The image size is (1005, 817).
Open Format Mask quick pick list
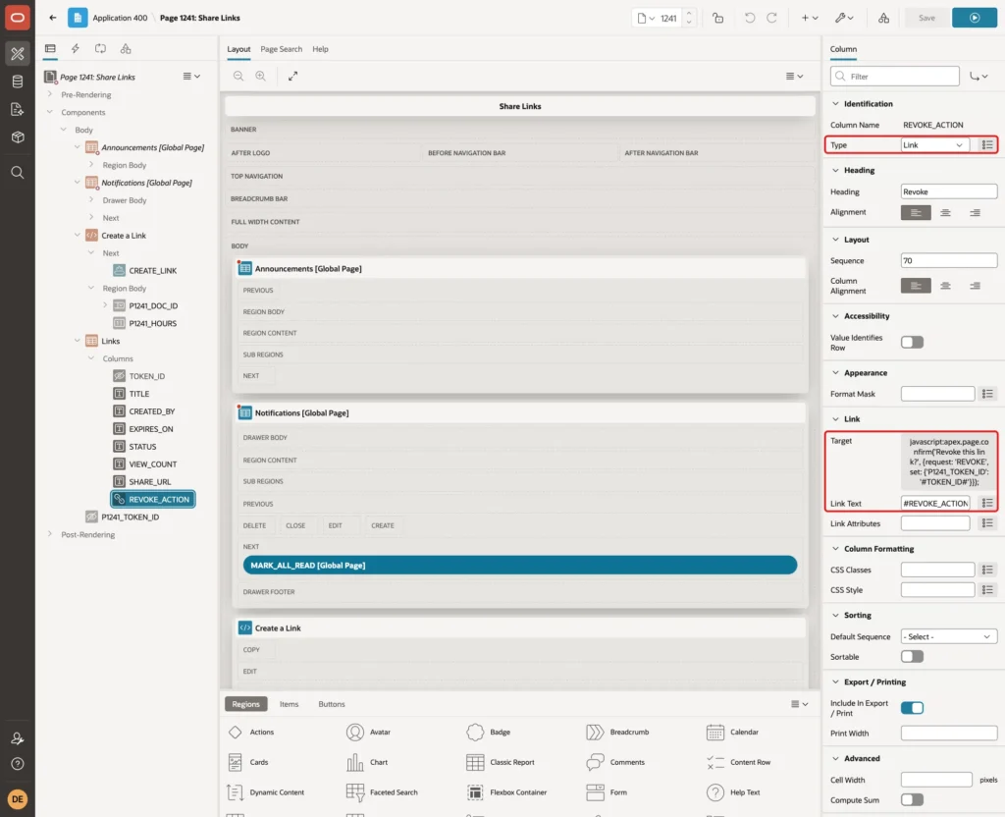[x=987, y=394]
